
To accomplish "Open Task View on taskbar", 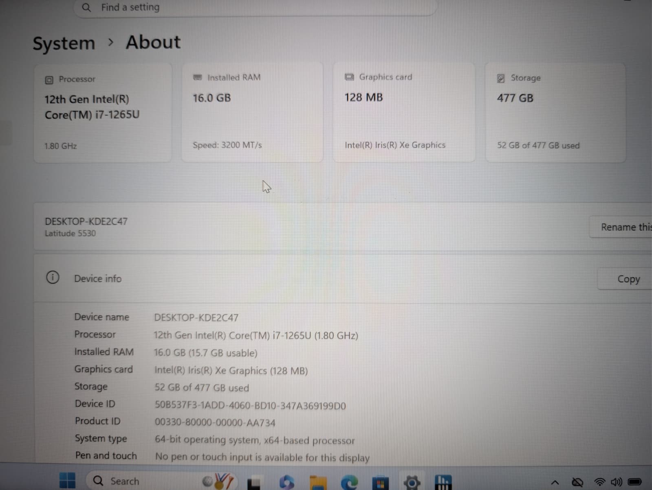I will point(255,483).
